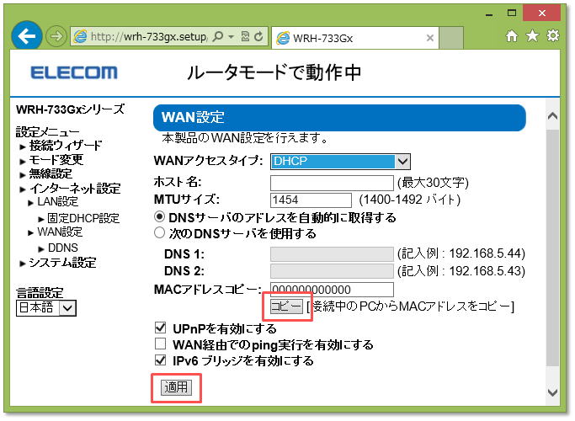Open インターネット設定 menu item
The height and width of the screenshot is (421, 575).
click(75, 189)
